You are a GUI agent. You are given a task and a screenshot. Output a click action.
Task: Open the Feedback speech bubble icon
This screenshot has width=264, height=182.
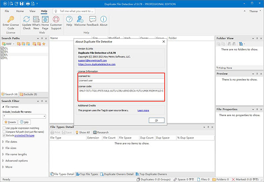(92, 19)
